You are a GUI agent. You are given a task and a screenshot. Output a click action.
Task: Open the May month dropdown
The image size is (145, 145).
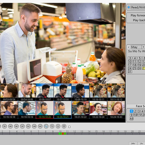143,47
